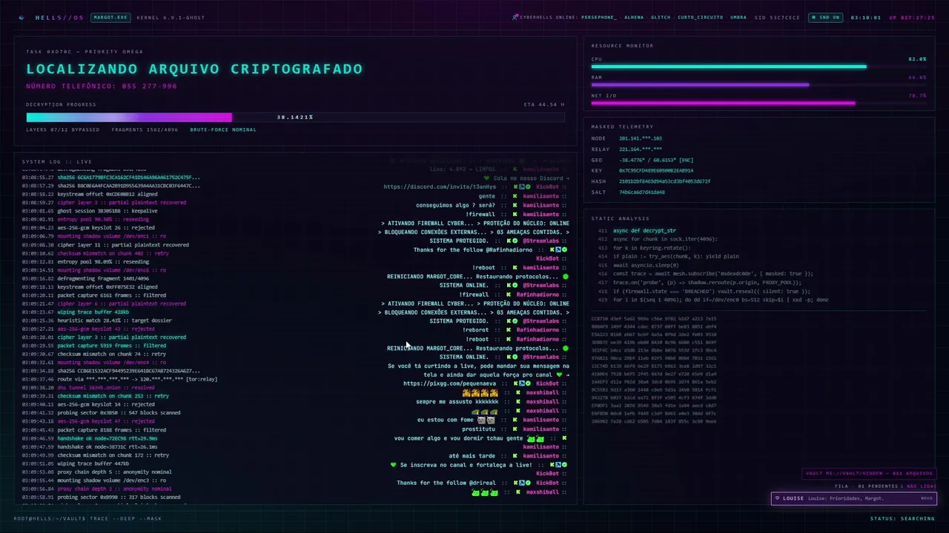The width and height of the screenshot is (949, 533).
Task: Click the 'KERNEL 6.9.1-GHOST' label
Action: [171, 17]
